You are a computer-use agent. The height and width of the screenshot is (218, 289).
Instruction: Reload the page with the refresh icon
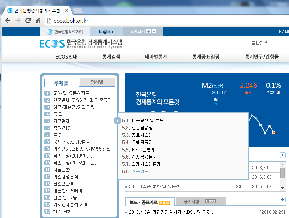(28, 21)
